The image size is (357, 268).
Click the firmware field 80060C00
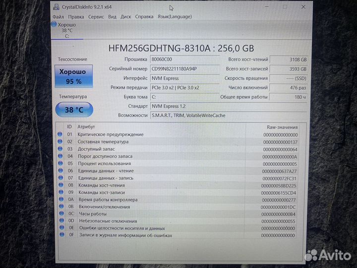(x=184, y=59)
